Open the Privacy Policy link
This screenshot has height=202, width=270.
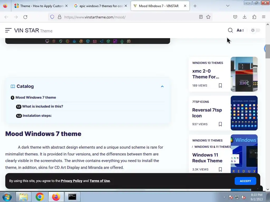tap(71, 181)
